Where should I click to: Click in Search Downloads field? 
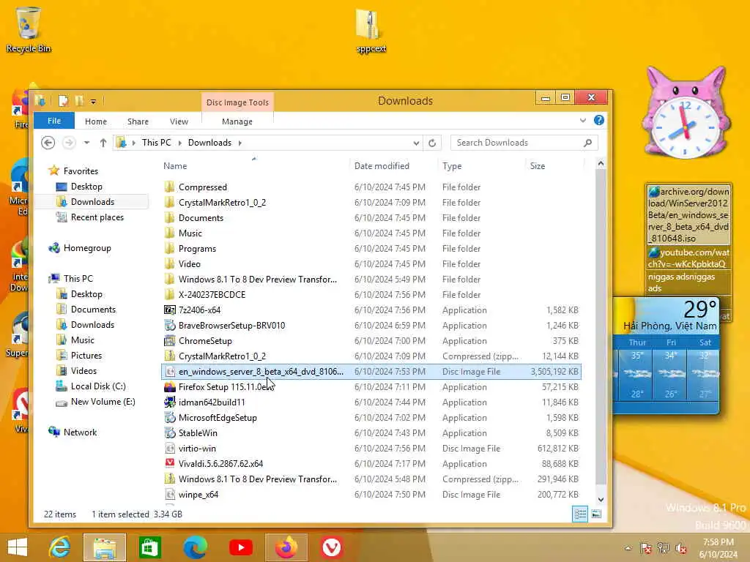coord(516,143)
